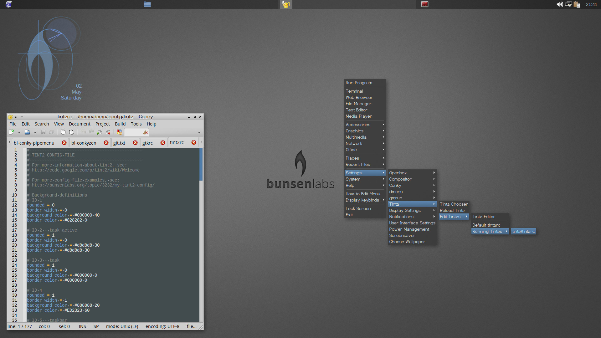601x338 pixels.
Task: Click the line 1 / 177 status entry
Action: click(x=20, y=326)
